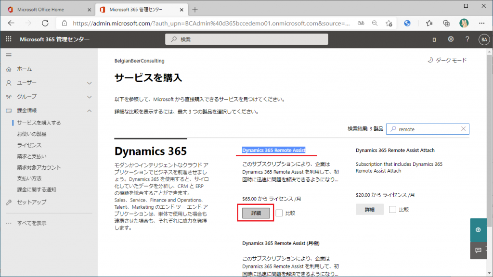
Task: Click the browser zoom out magnifier icon
Action: [x=375, y=23]
